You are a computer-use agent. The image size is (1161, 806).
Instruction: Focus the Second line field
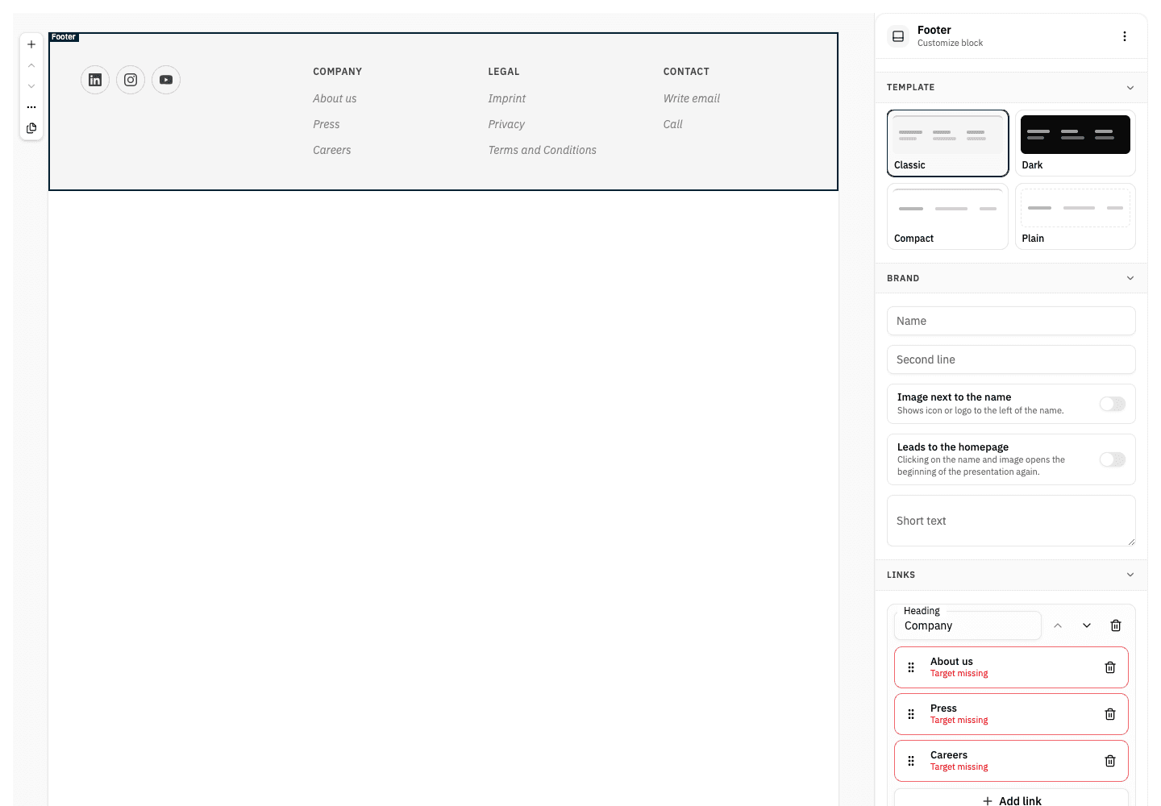pos(1011,359)
